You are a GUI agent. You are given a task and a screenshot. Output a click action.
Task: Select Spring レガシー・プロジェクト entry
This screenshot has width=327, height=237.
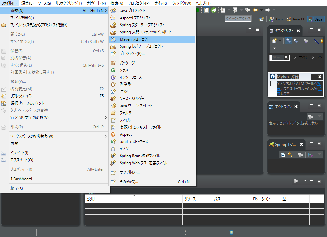pyautogui.click(x=152, y=46)
